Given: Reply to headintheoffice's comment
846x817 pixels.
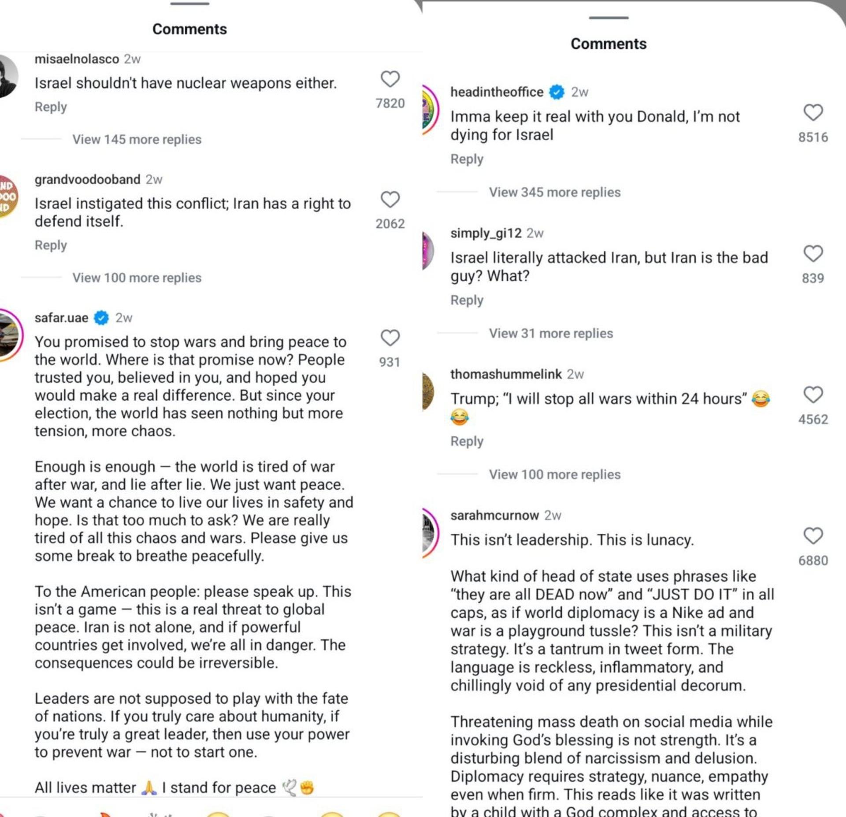Looking at the screenshot, I should (467, 159).
